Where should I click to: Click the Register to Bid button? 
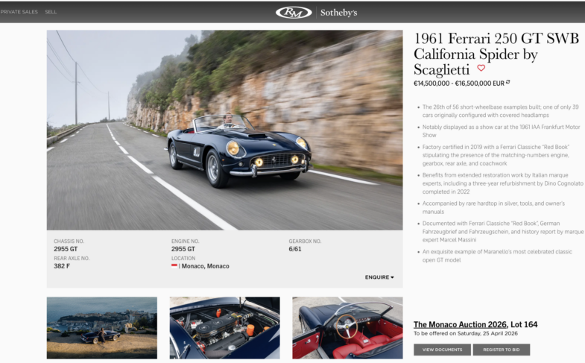501,350
